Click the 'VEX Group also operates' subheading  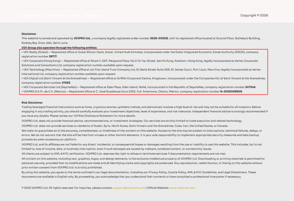pyautogui.click(x=59, y=48)
